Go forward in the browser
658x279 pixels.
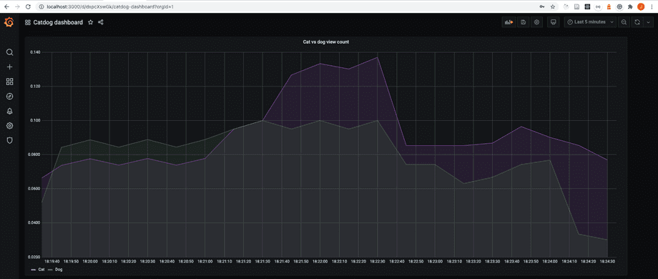click(x=17, y=6)
